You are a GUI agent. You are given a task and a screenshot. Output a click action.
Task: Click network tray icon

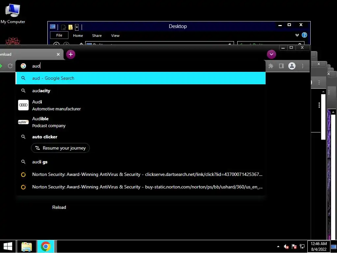click(302, 246)
